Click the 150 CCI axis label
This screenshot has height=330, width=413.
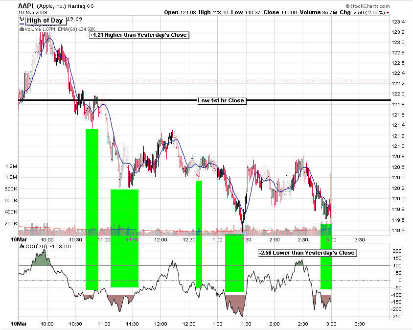[x=397, y=259]
